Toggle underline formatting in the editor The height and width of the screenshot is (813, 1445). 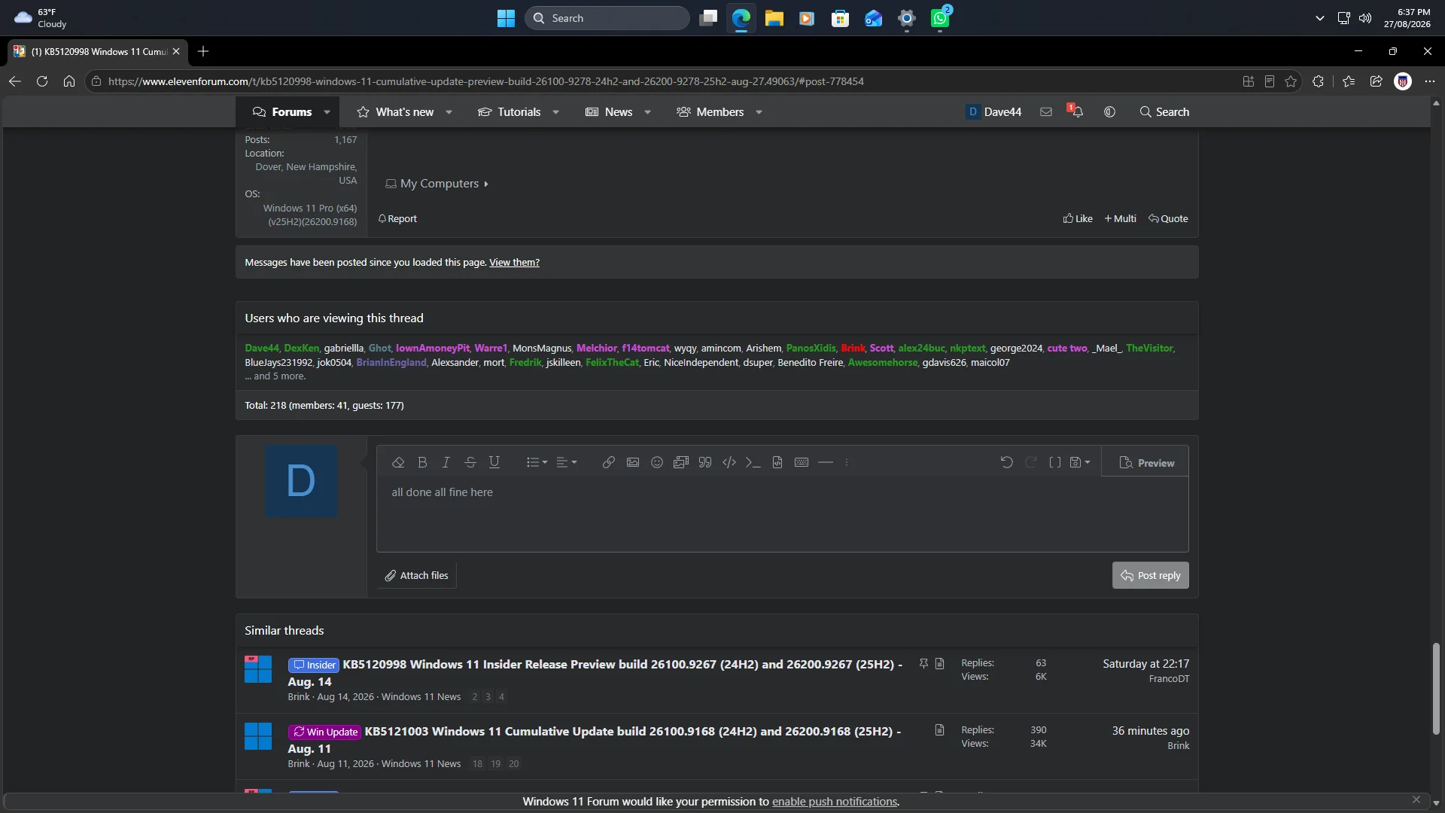pyautogui.click(x=494, y=462)
